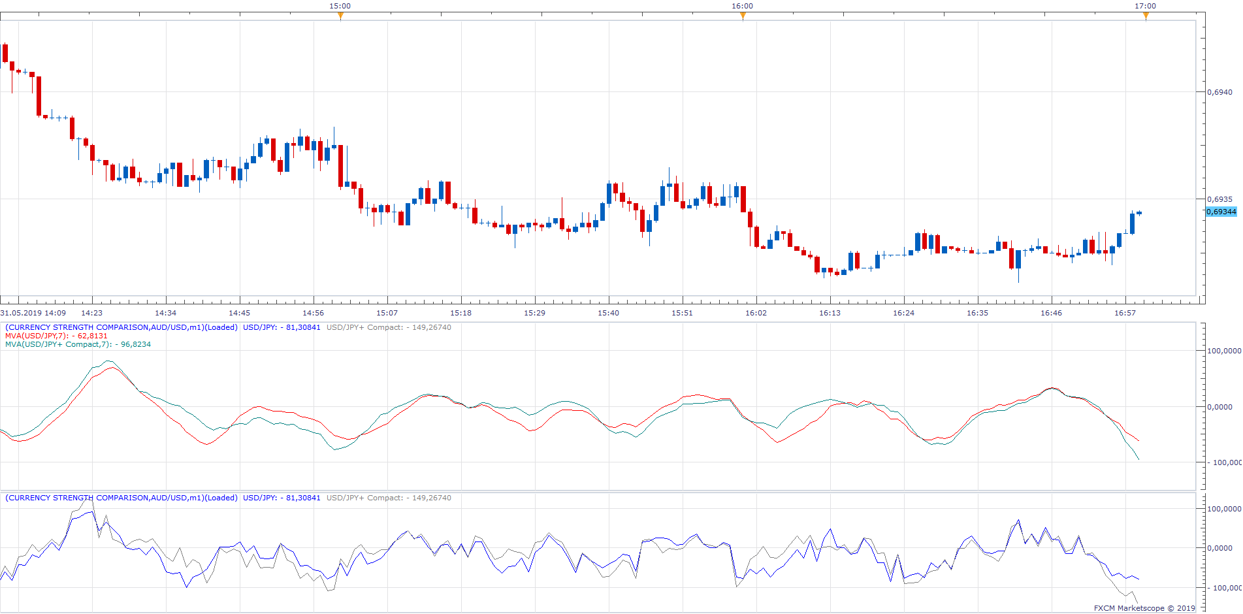Click the 16:46 time axis label
Screen dimensions: 1243x614
click(x=1052, y=313)
